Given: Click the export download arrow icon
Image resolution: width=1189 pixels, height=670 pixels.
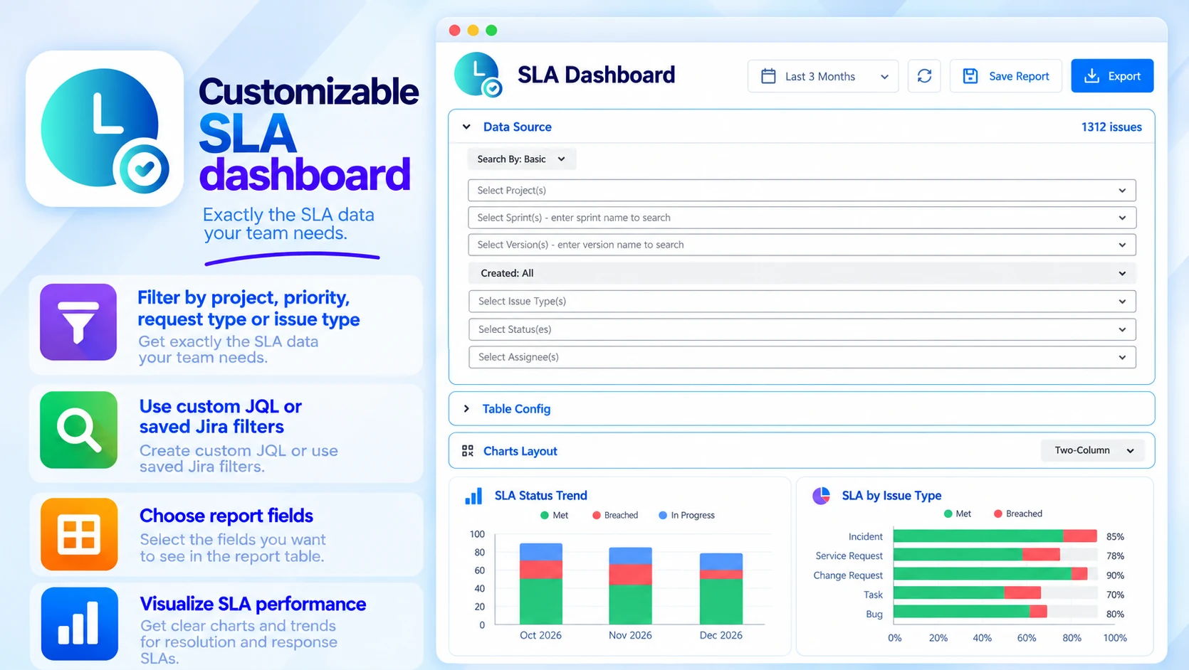Looking at the screenshot, I should pos(1091,76).
